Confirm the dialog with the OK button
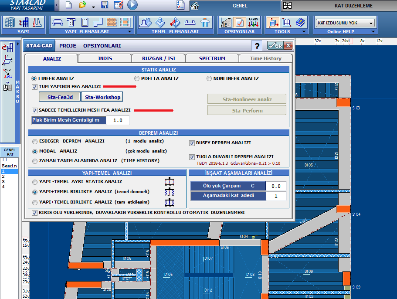Viewport: 397px width, 299px height. 275,46
